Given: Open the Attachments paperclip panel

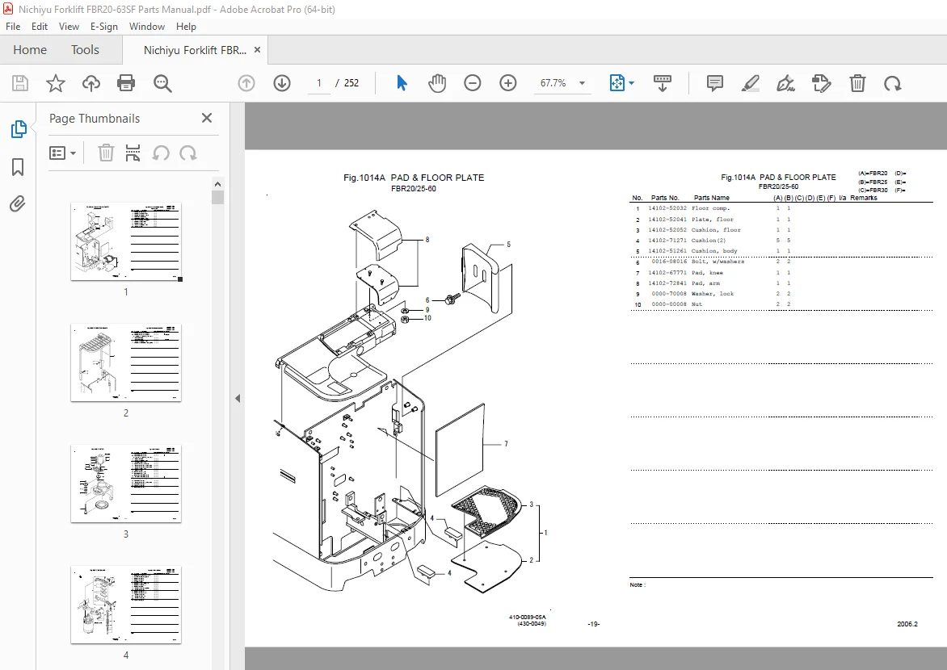Looking at the screenshot, I should pos(18,204).
